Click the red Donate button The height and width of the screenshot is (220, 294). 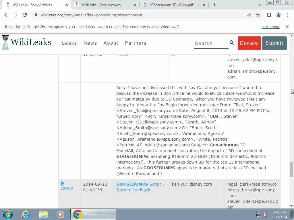tap(249, 43)
